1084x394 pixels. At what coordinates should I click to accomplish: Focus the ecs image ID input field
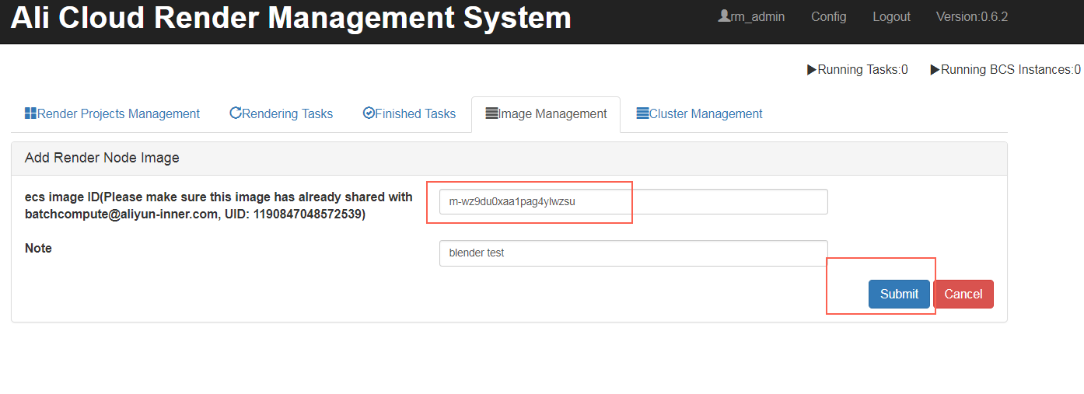coord(633,202)
